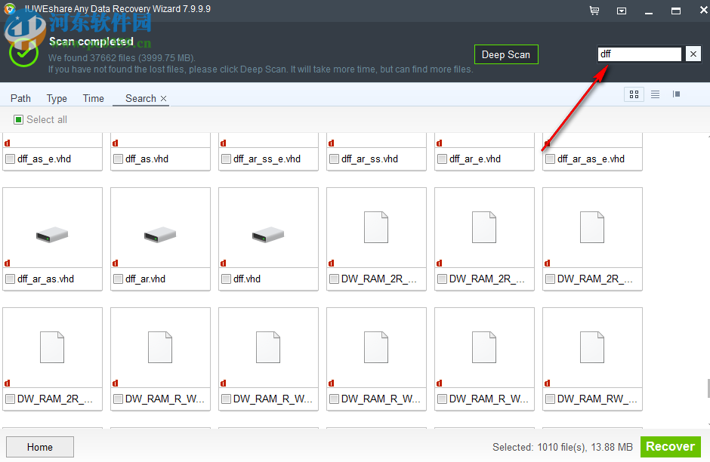Screen dimensions: 710x462
Task: Click inside the dff search field
Action: [x=639, y=54]
